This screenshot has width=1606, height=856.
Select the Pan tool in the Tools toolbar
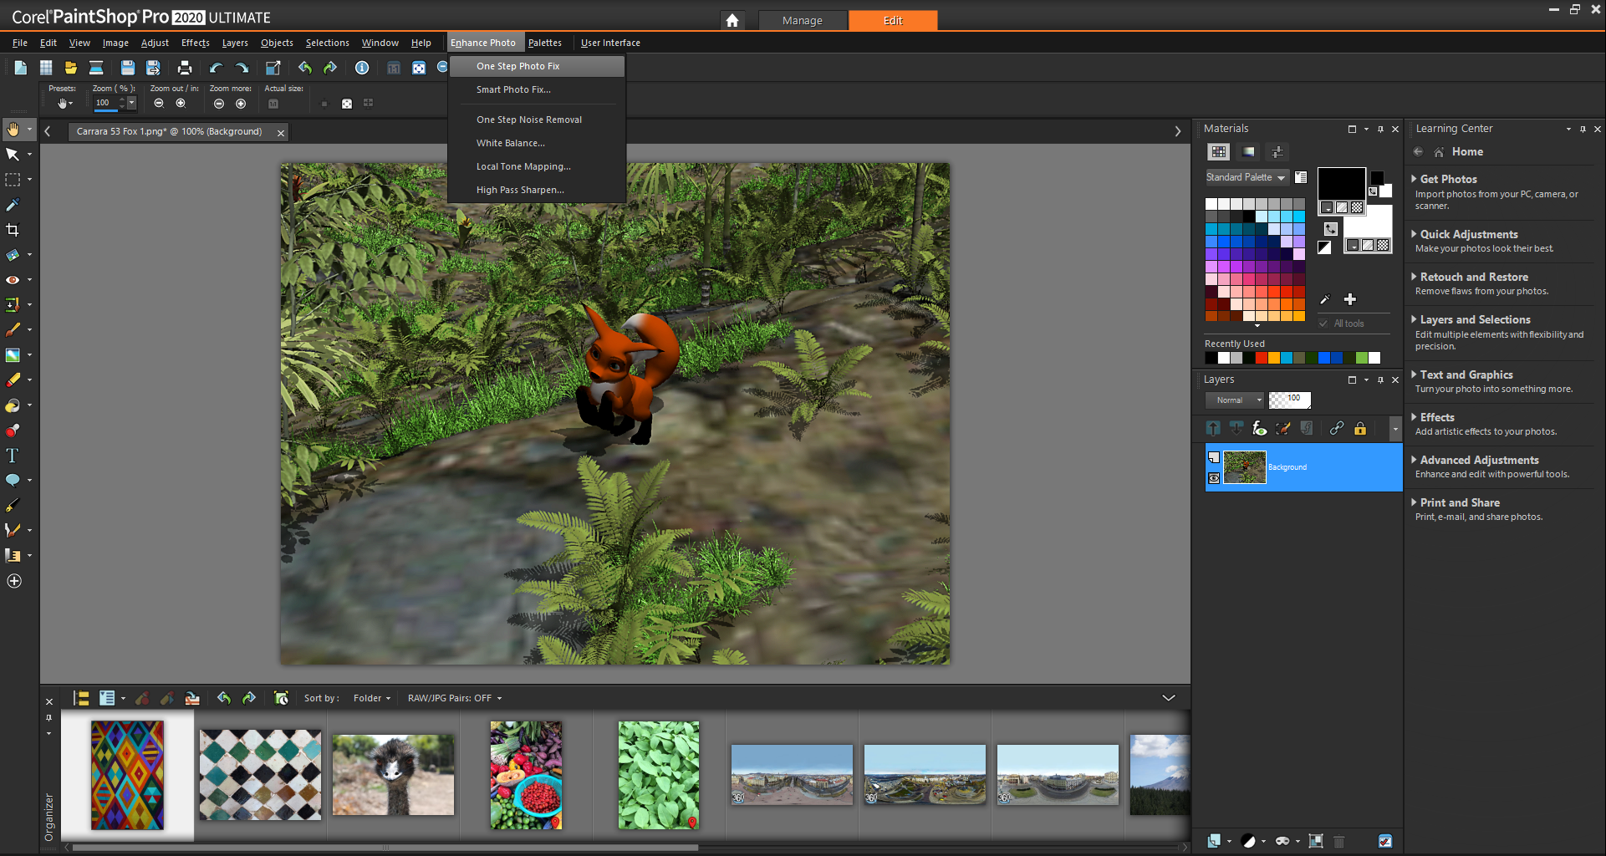tap(13, 130)
